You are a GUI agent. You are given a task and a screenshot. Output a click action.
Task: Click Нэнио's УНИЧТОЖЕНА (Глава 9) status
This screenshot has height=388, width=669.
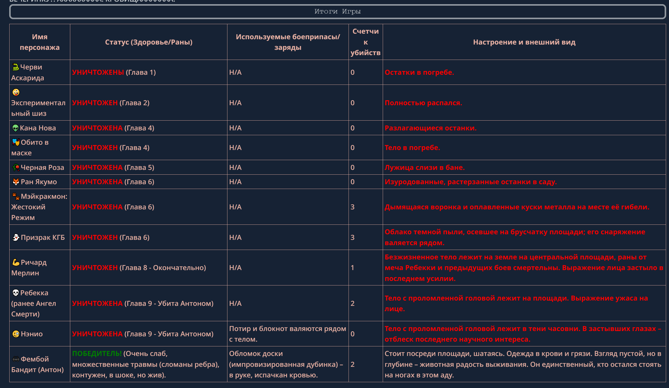tap(143, 334)
